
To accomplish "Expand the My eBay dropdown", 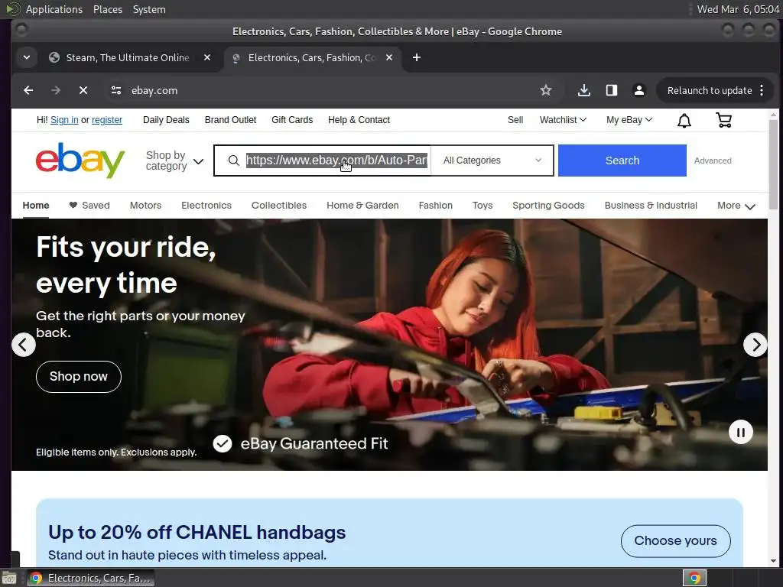I will [629, 120].
